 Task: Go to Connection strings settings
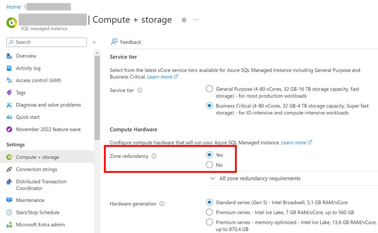click(x=36, y=170)
